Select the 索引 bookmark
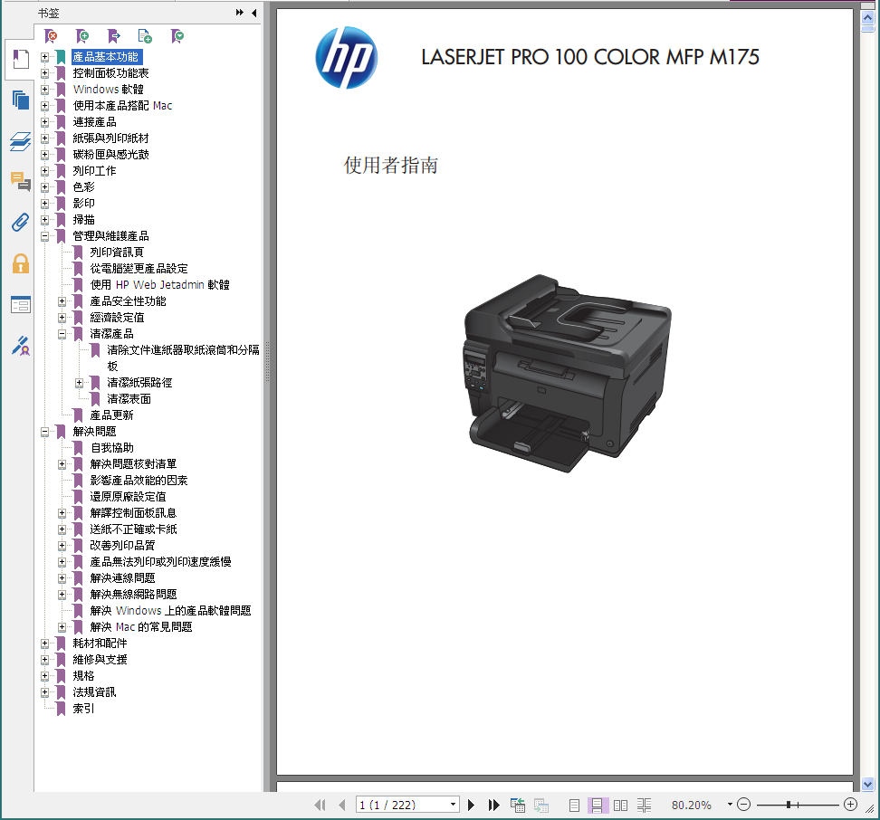Image resolution: width=880 pixels, height=820 pixels. 83,709
